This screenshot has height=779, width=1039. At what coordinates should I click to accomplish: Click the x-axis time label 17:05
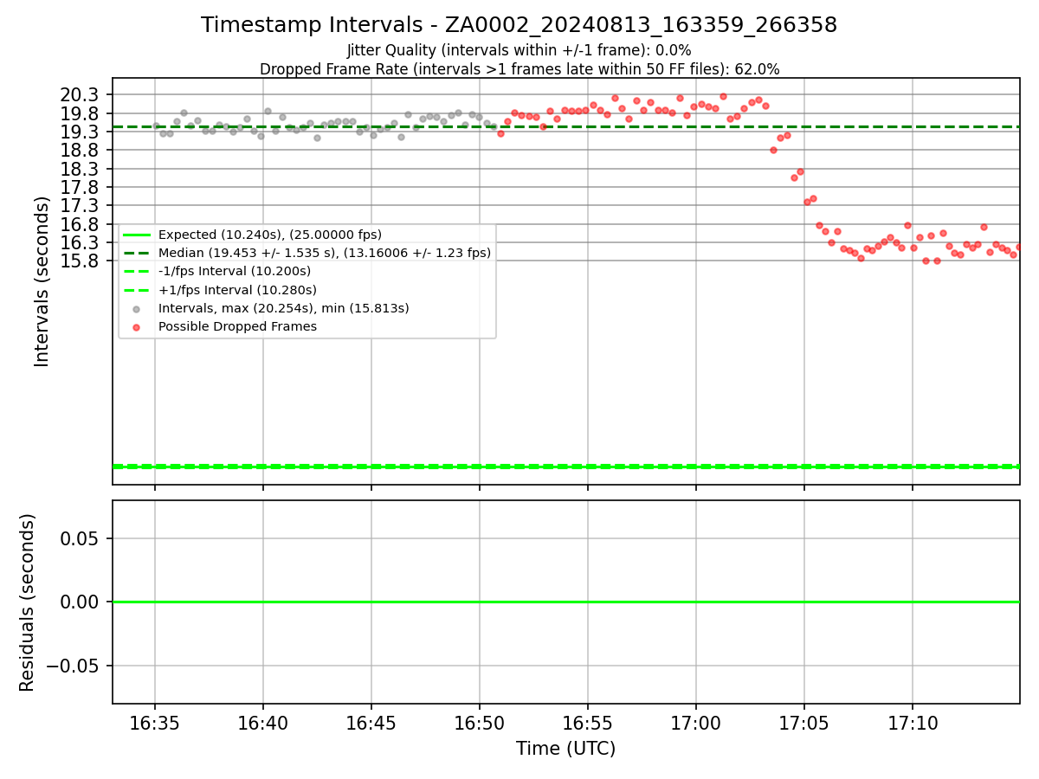(x=804, y=723)
